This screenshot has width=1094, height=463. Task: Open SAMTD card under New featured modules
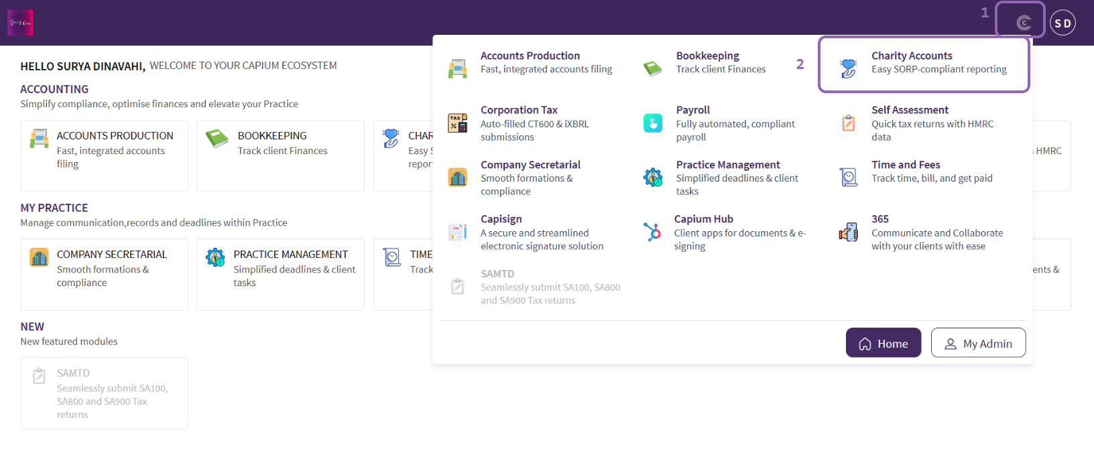coord(104,393)
